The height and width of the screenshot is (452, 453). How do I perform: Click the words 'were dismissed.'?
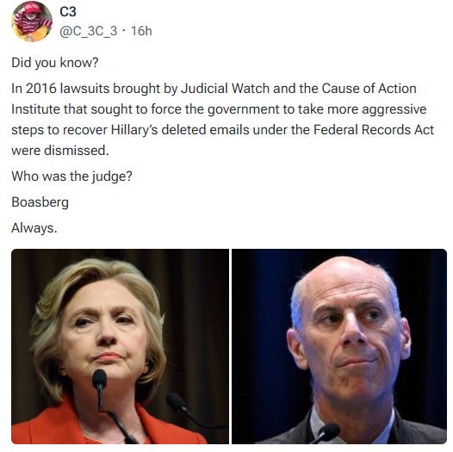point(60,151)
